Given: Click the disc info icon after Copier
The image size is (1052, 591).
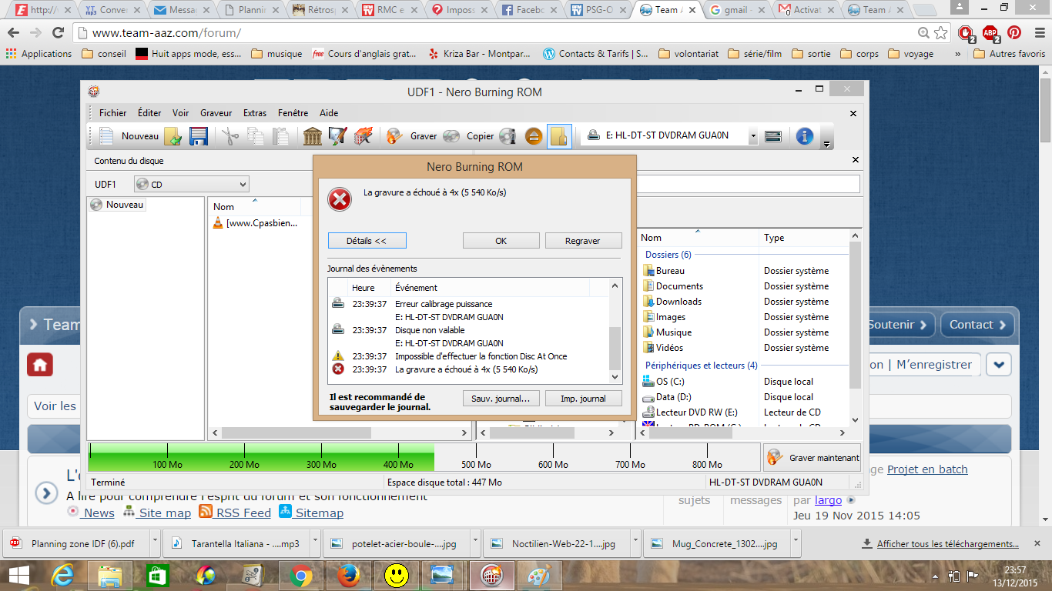Looking at the screenshot, I should [x=508, y=137].
